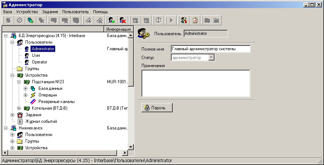Click the clipboard checkmark toolbar icon
This screenshot has height=165, width=324.
click(195, 20)
